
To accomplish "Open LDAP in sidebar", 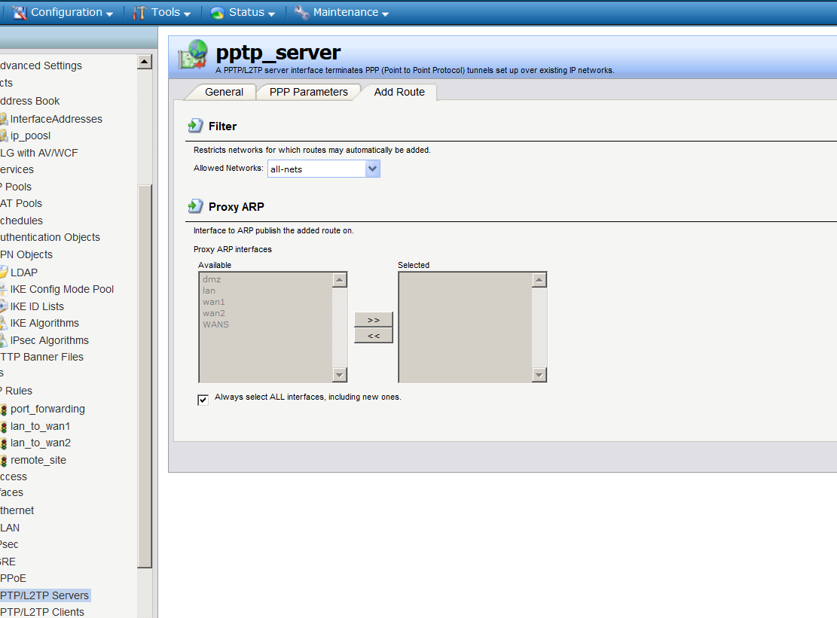I will (x=24, y=272).
